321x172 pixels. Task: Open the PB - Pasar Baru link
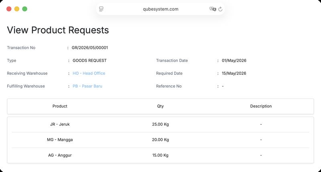point(87,86)
